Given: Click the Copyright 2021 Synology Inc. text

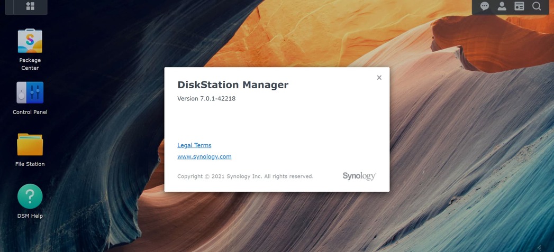Looking at the screenshot, I should pos(245,176).
